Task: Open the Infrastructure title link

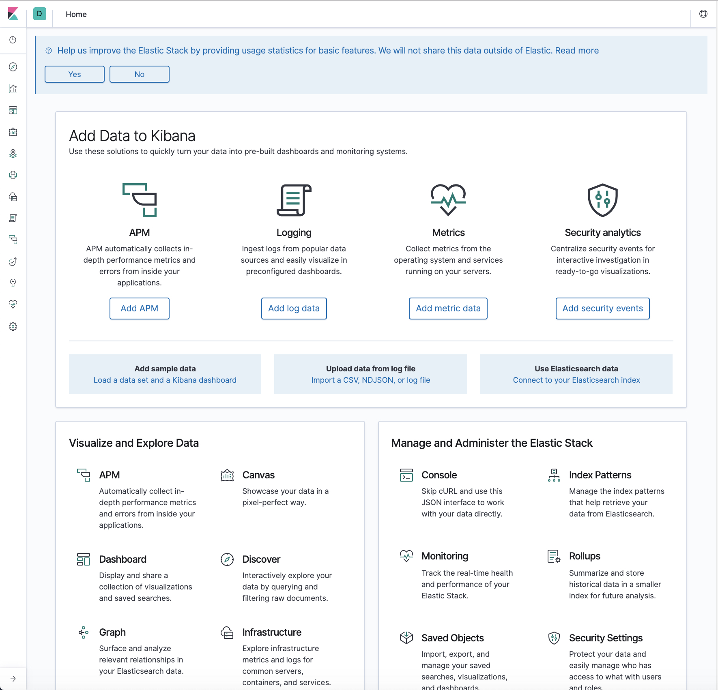Action: tap(272, 632)
